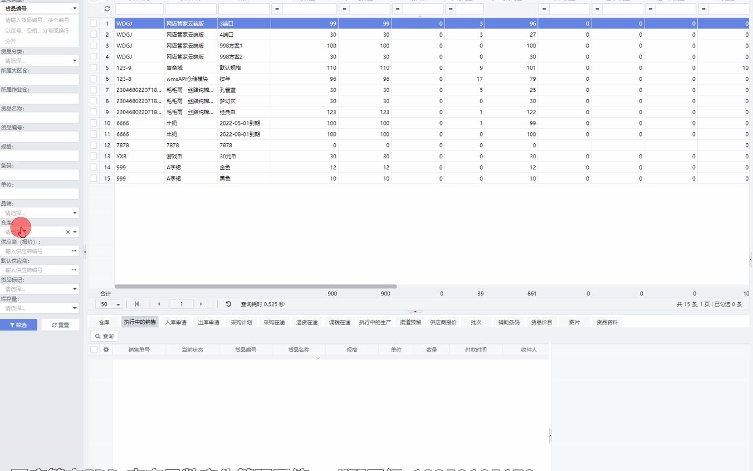Expand the upper grid header chevron

(420, 17)
